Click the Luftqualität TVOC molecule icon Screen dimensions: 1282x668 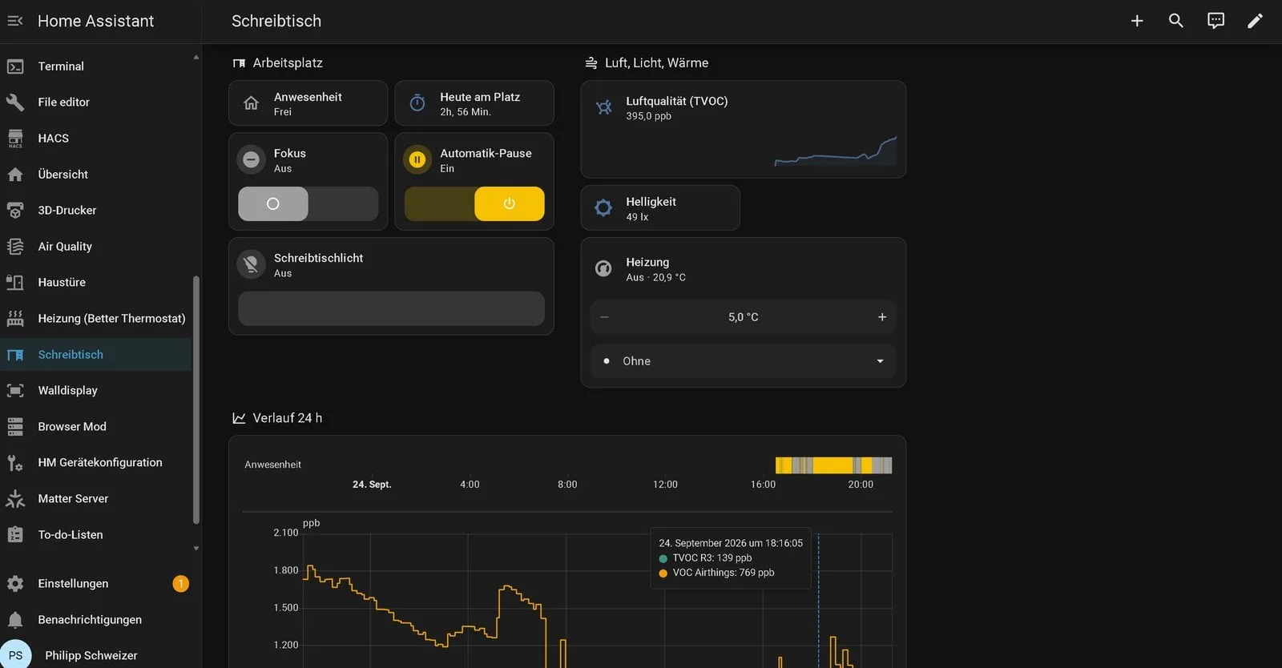[x=603, y=107]
